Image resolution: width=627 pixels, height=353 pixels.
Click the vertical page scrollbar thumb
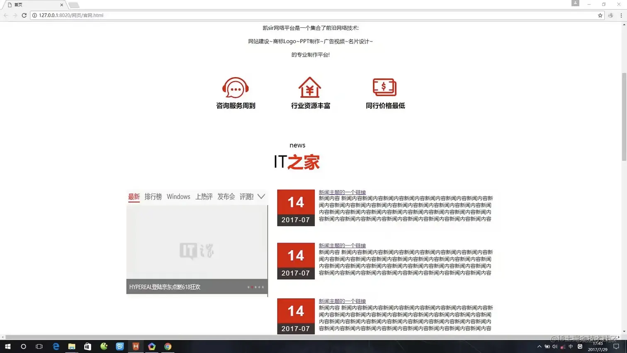(624, 117)
